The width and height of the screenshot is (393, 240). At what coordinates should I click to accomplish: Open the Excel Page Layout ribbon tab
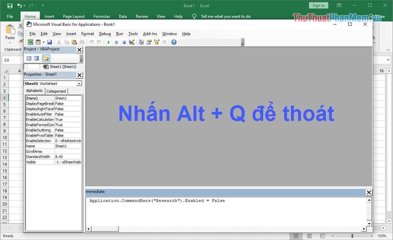(74, 16)
